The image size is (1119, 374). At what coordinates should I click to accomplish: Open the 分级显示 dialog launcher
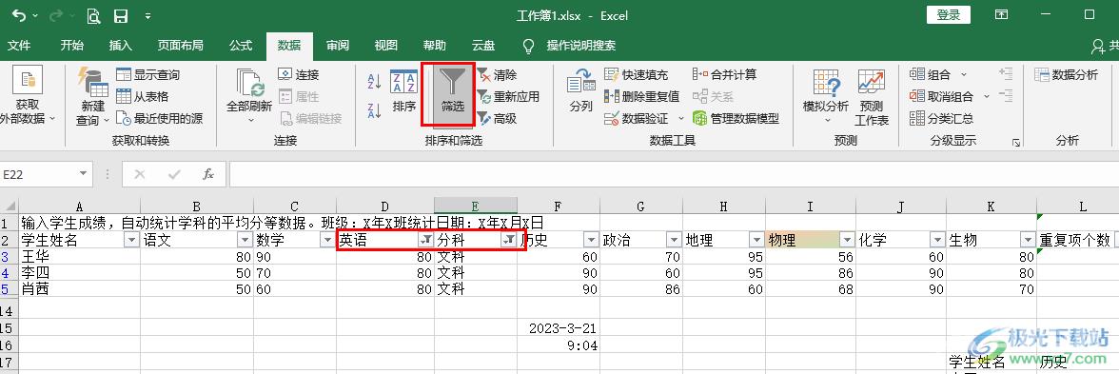tap(1016, 143)
